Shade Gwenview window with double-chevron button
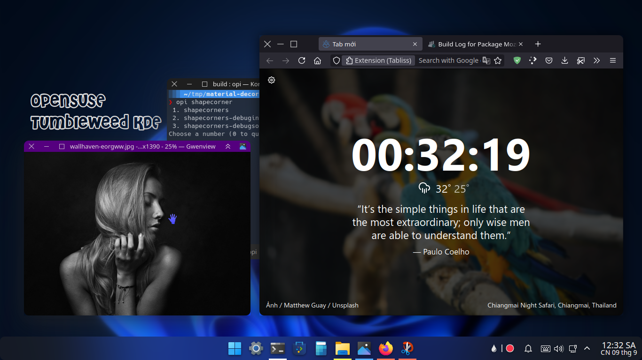 [228, 146]
